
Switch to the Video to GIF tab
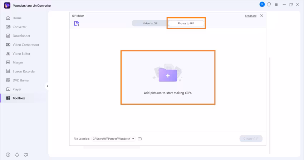[x=150, y=24]
